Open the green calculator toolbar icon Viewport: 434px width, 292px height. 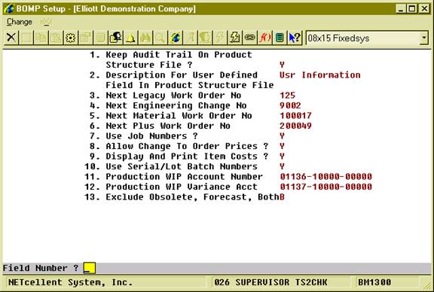(280, 38)
